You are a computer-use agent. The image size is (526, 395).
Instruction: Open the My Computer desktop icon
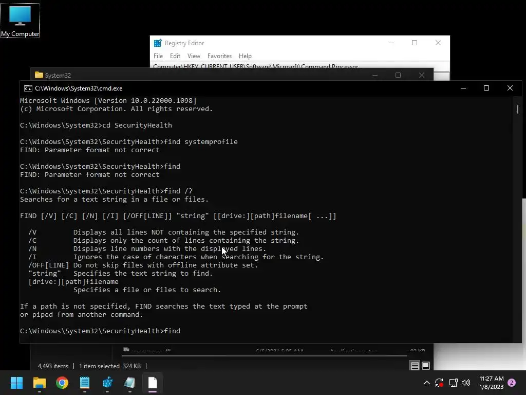20,21
